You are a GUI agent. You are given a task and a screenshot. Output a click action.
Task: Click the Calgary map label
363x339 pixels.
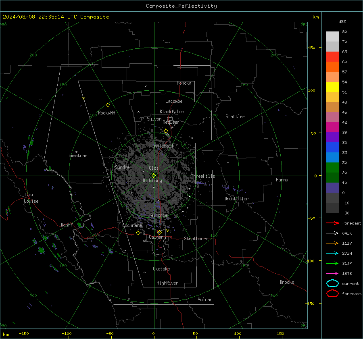(157, 237)
